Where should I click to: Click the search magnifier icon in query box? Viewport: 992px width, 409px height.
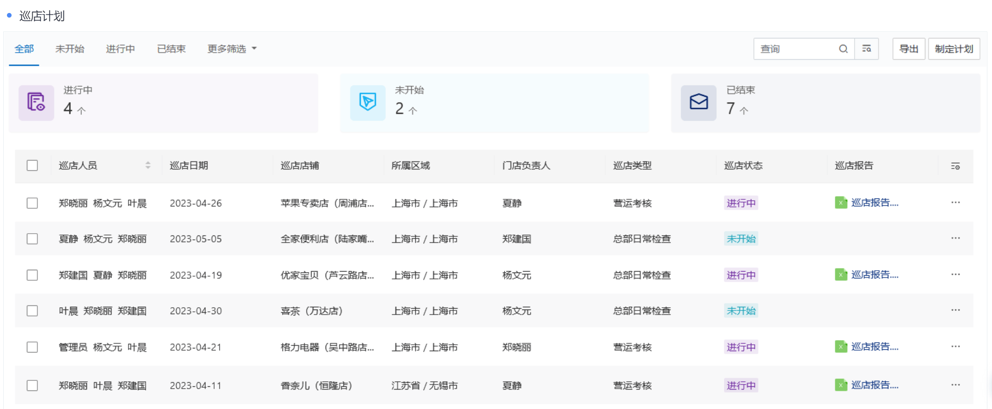click(843, 49)
